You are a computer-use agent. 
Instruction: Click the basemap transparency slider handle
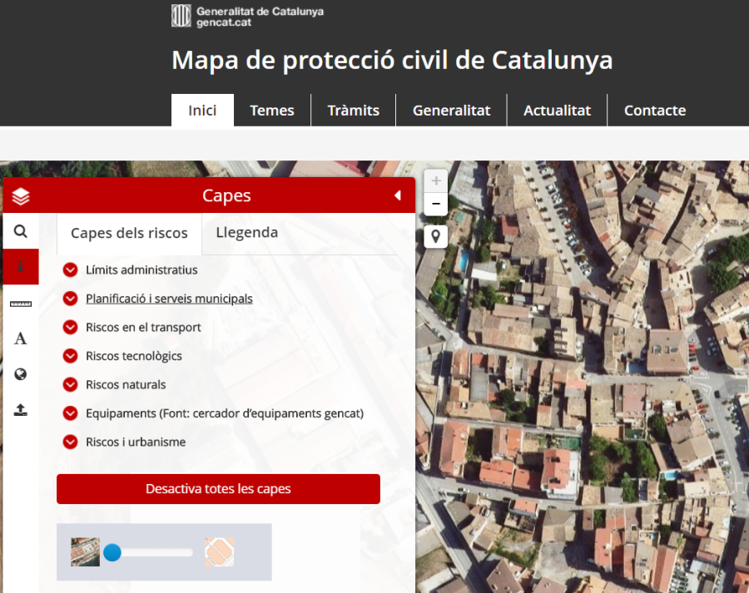click(x=112, y=552)
